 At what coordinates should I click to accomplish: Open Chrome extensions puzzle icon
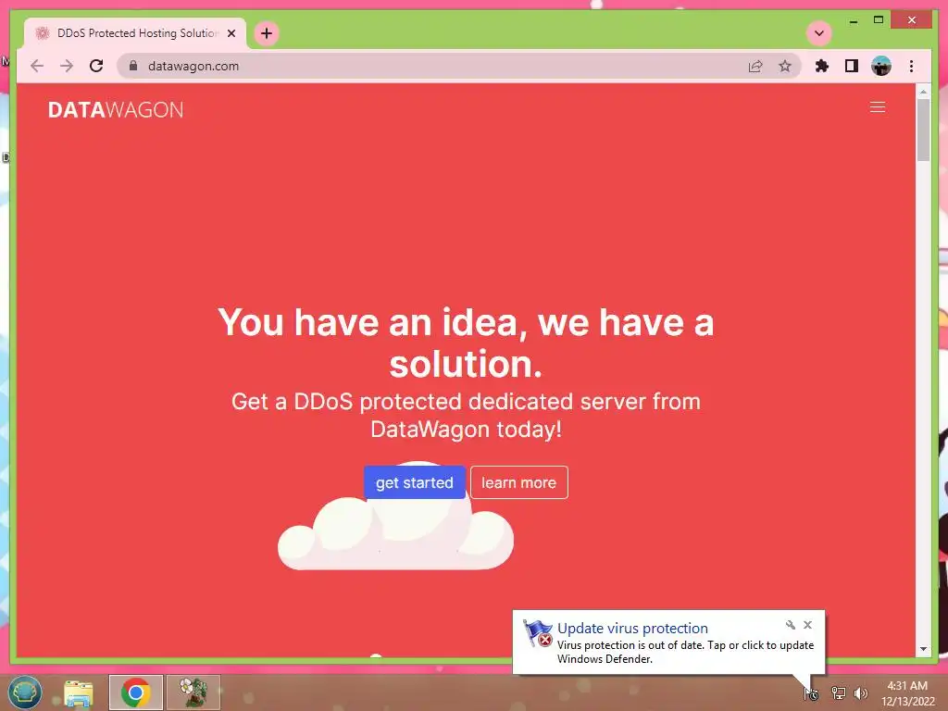point(822,66)
